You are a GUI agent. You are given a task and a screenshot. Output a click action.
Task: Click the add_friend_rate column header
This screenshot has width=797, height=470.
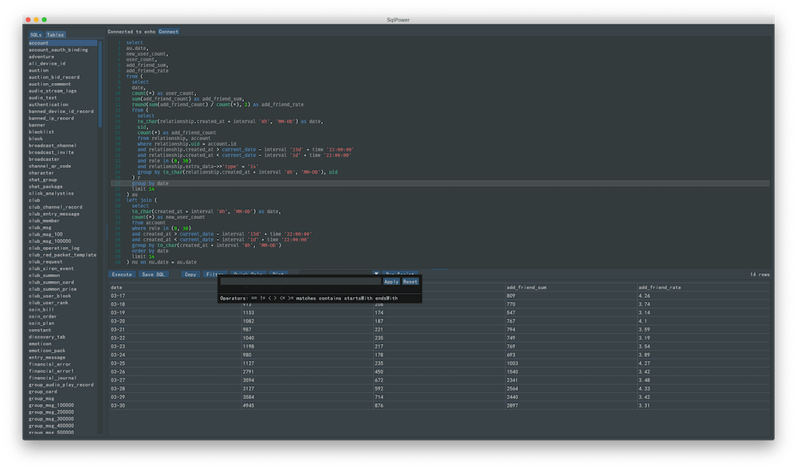coord(659,287)
